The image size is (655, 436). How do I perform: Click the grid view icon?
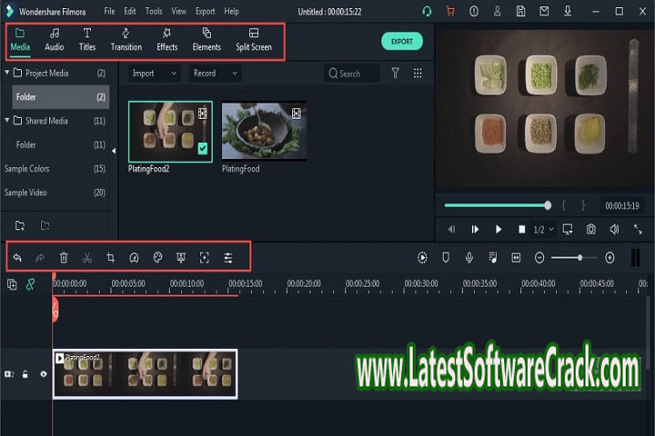coord(418,74)
